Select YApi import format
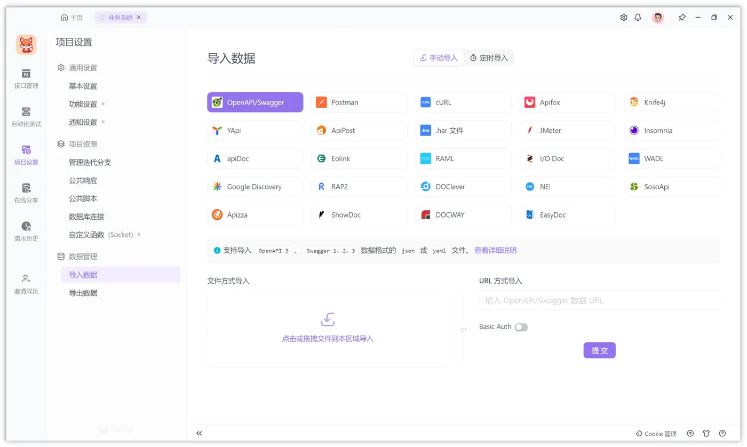This screenshot has width=747, height=447. 255,130
